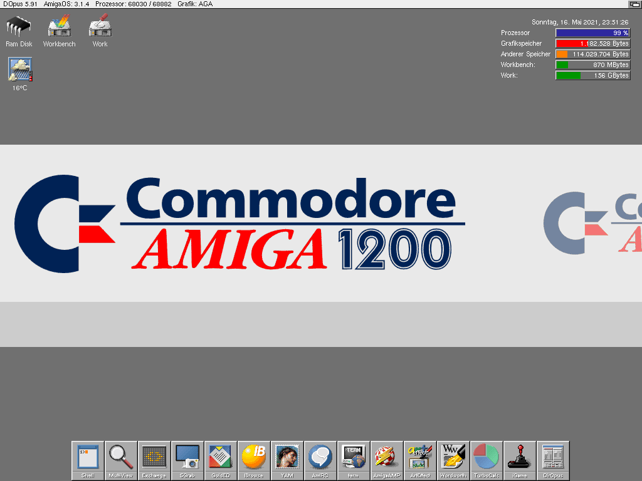Click the Work disk space bar
This screenshot has width=642, height=481.
coord(592,75)
